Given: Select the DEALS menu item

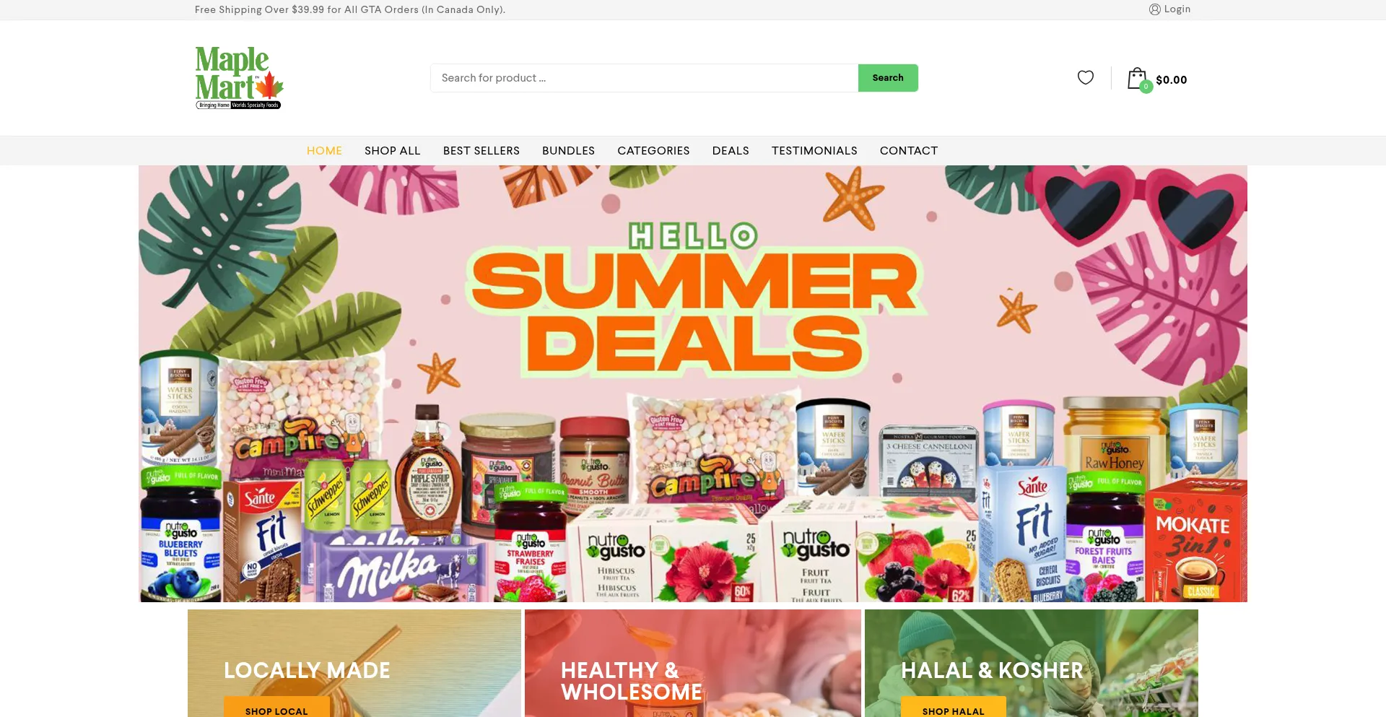Looking at the screenshot, I should [731, 151].
